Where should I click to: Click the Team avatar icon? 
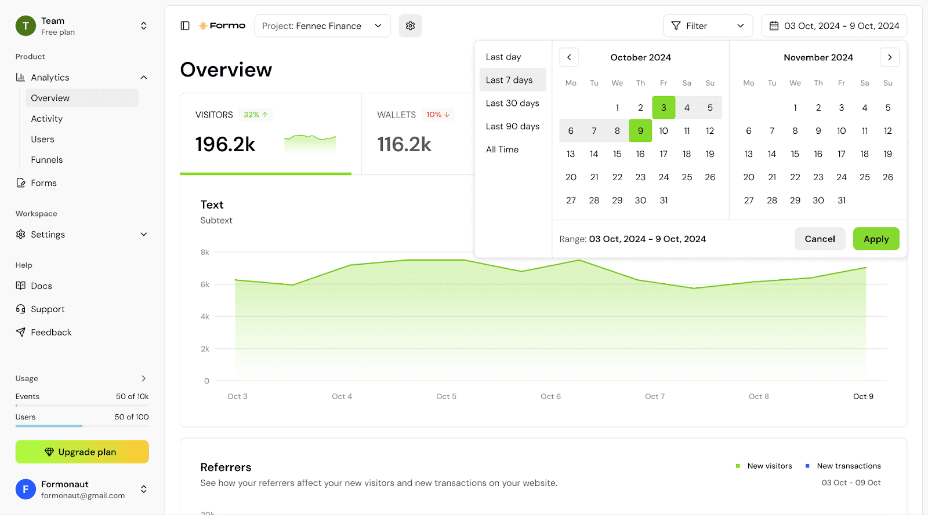(26, 26)
